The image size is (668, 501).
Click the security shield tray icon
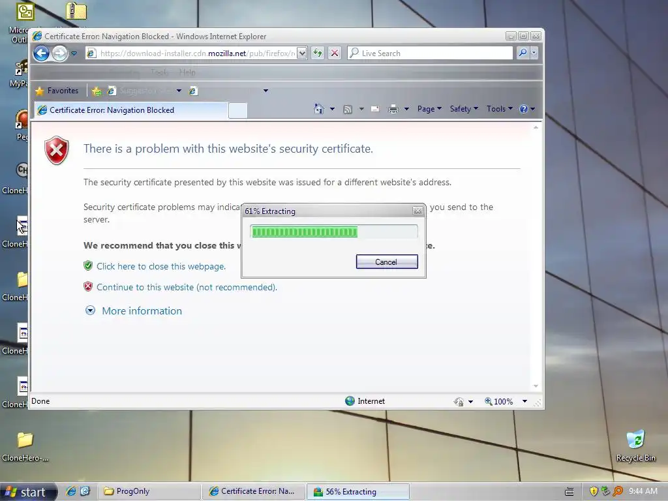click(x=594, y=491)
